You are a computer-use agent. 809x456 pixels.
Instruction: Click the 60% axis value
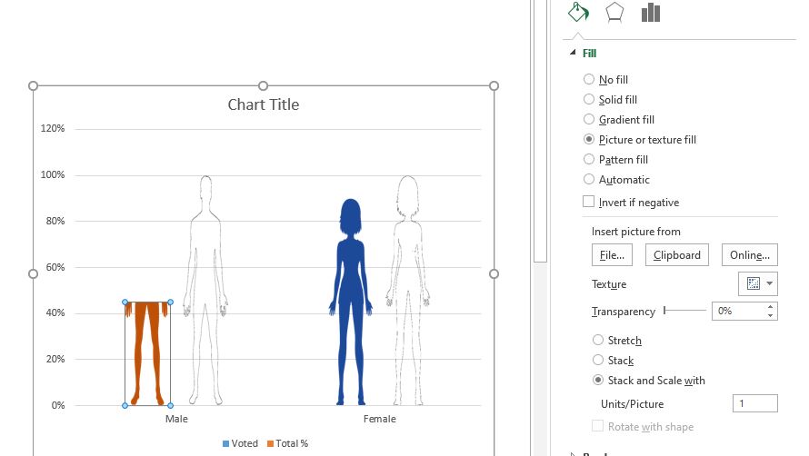55,267
